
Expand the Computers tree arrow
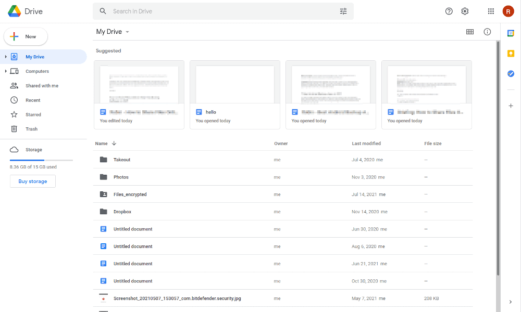tap(6, 71)
